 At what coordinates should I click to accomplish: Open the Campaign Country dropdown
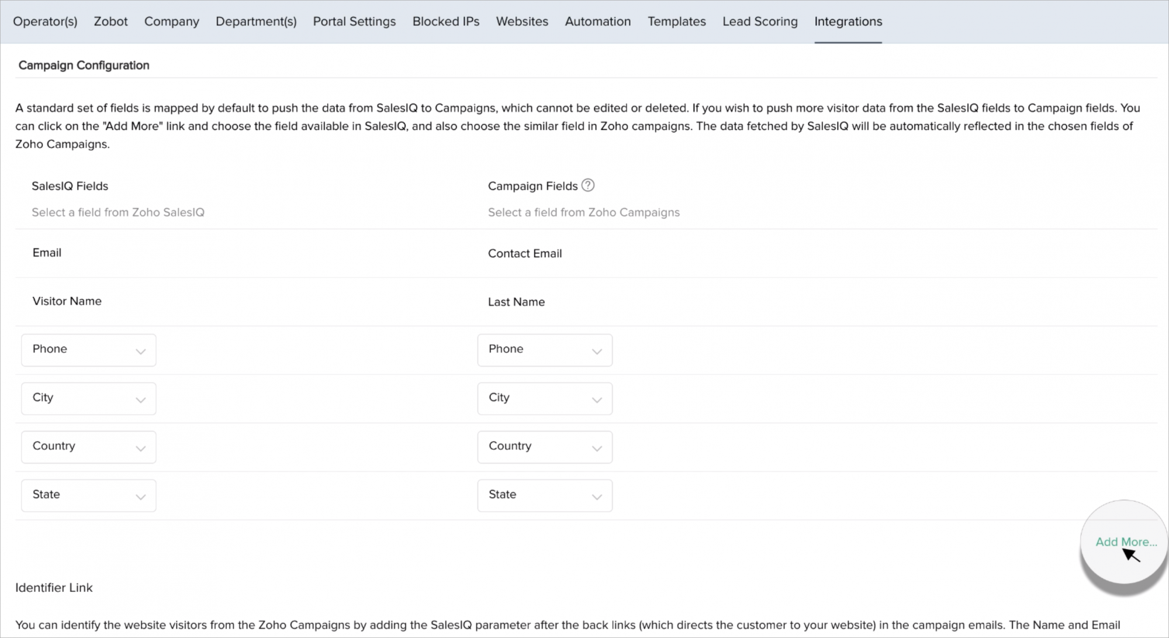[x=544, y=447]
